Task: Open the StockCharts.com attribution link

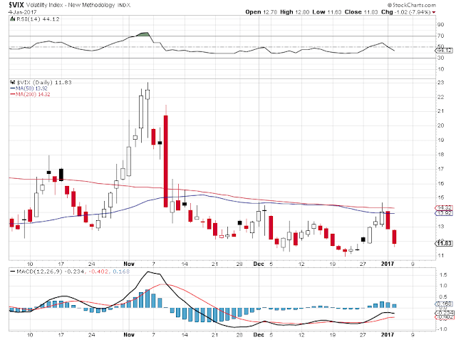Action: click(412, 5)
